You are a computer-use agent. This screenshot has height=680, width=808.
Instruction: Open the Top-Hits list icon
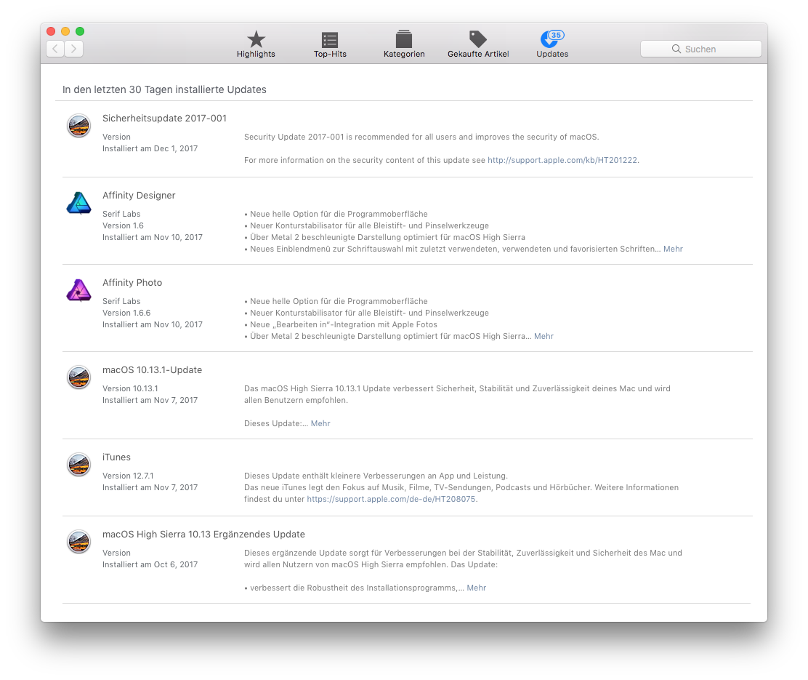tap(330, 40)
